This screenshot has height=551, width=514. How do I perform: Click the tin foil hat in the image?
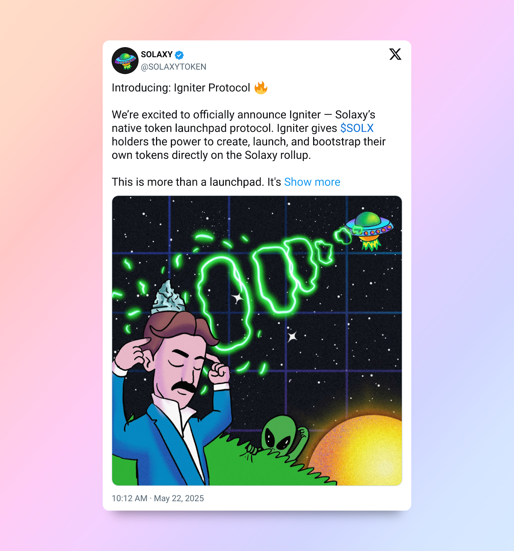(168, 296)
